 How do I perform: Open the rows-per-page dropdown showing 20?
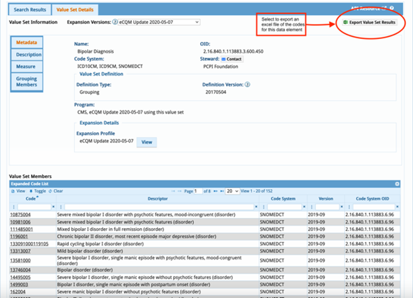pos(232,191)
